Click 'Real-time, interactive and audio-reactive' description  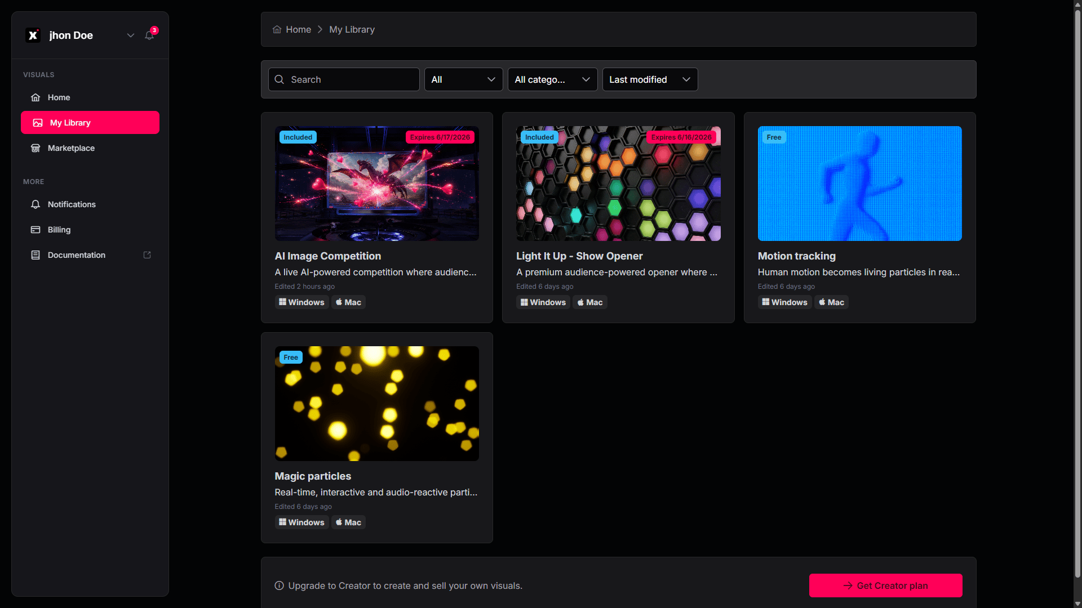376,493
